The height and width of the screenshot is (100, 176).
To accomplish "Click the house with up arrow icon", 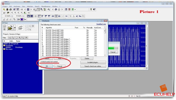I will [x=56, y=10].
